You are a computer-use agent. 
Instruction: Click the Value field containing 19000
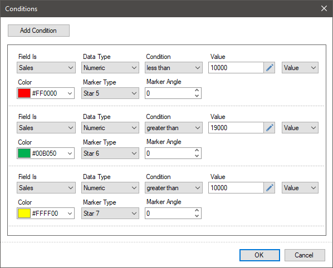point(236,128)
